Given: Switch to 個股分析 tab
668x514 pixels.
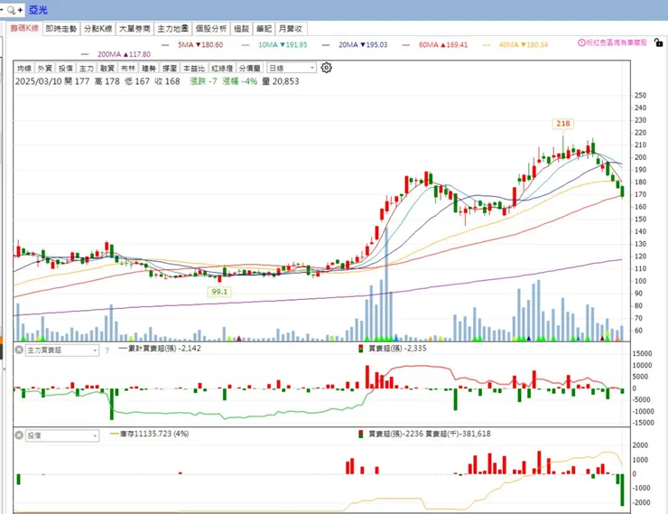Looking at the screenshot, I should pyautogui.click(x=211, y=29).
